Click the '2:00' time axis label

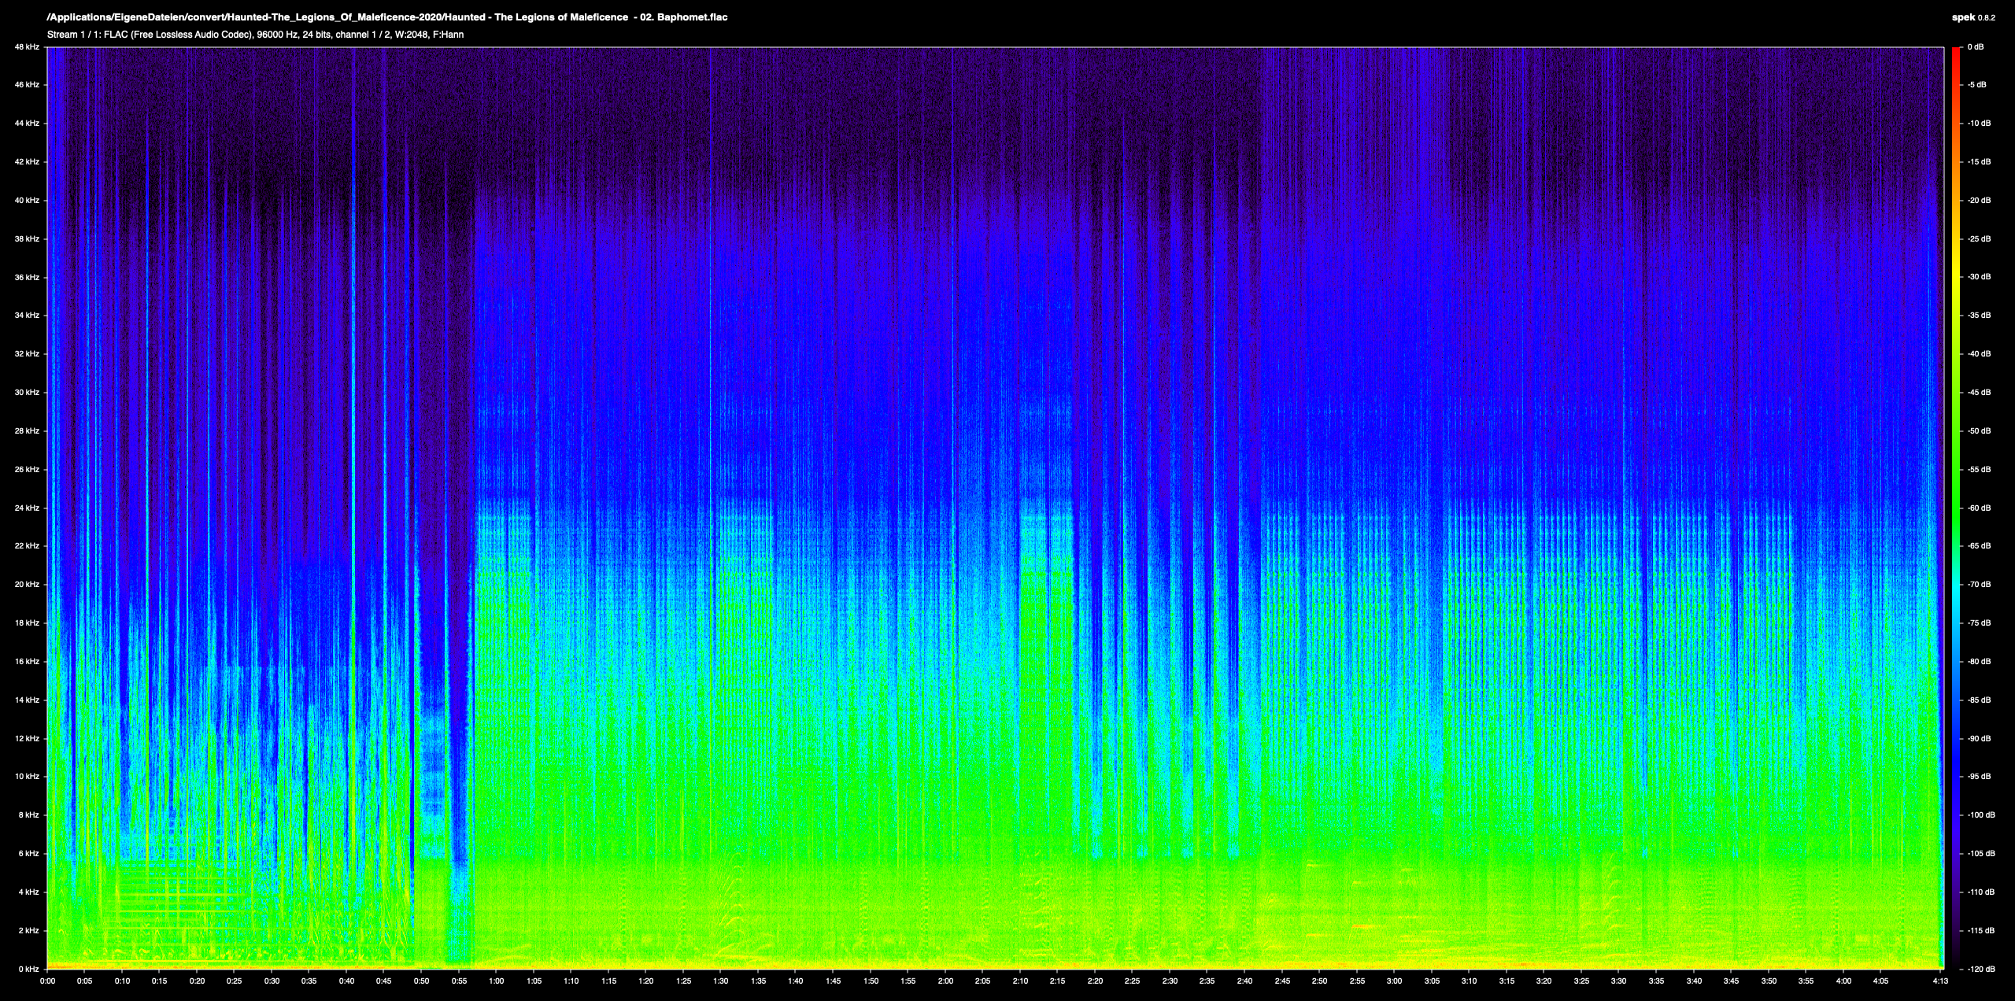pyautogui.click(x=945, y=981)
